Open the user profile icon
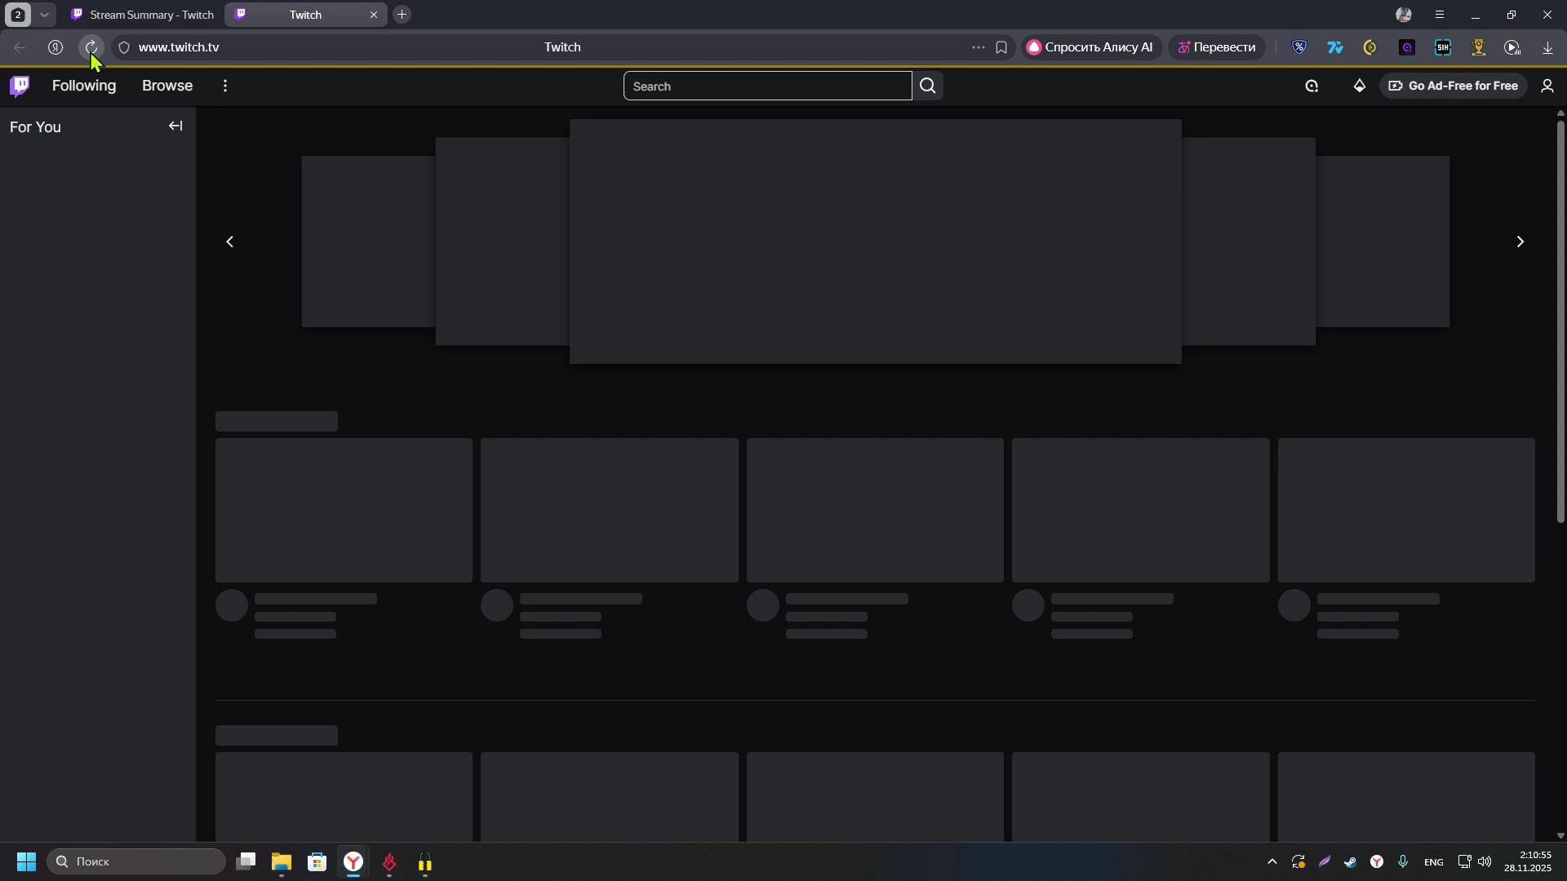Viewport: 1567px width, 881px height. point(1547,86)
